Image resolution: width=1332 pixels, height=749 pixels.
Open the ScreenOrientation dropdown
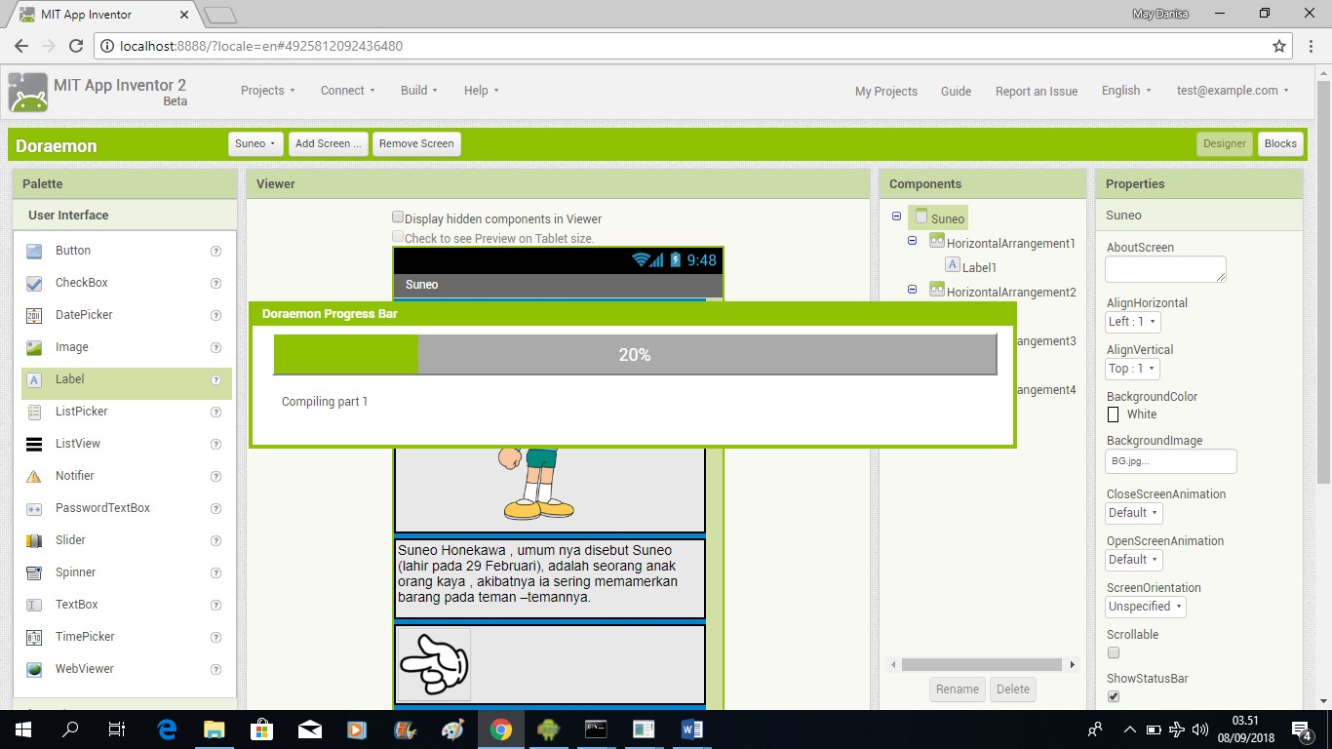coord(1145,606)
